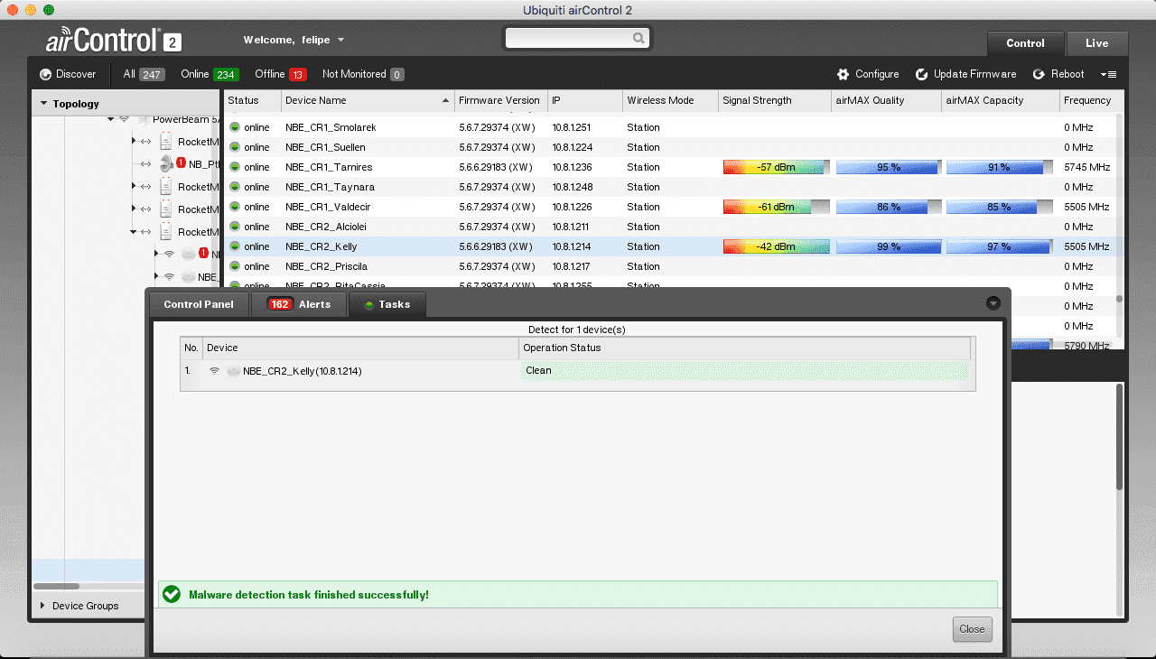Click the green status icon for NBE_CR1_Tamires
The width and height of the screenshot is (1156, 659).
tap(235, 167)
